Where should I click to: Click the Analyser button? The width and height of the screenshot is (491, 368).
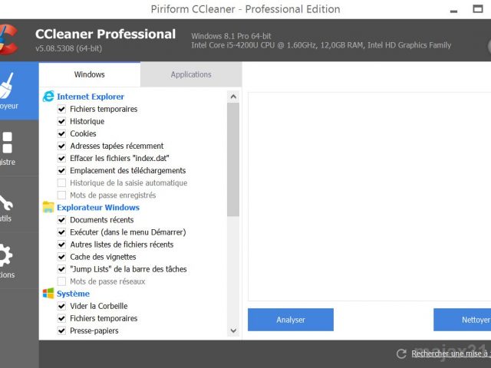pyautogui.click(x=291, y=320)
